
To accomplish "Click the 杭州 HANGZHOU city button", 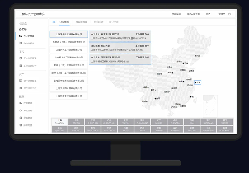I will tap(109, 129).
